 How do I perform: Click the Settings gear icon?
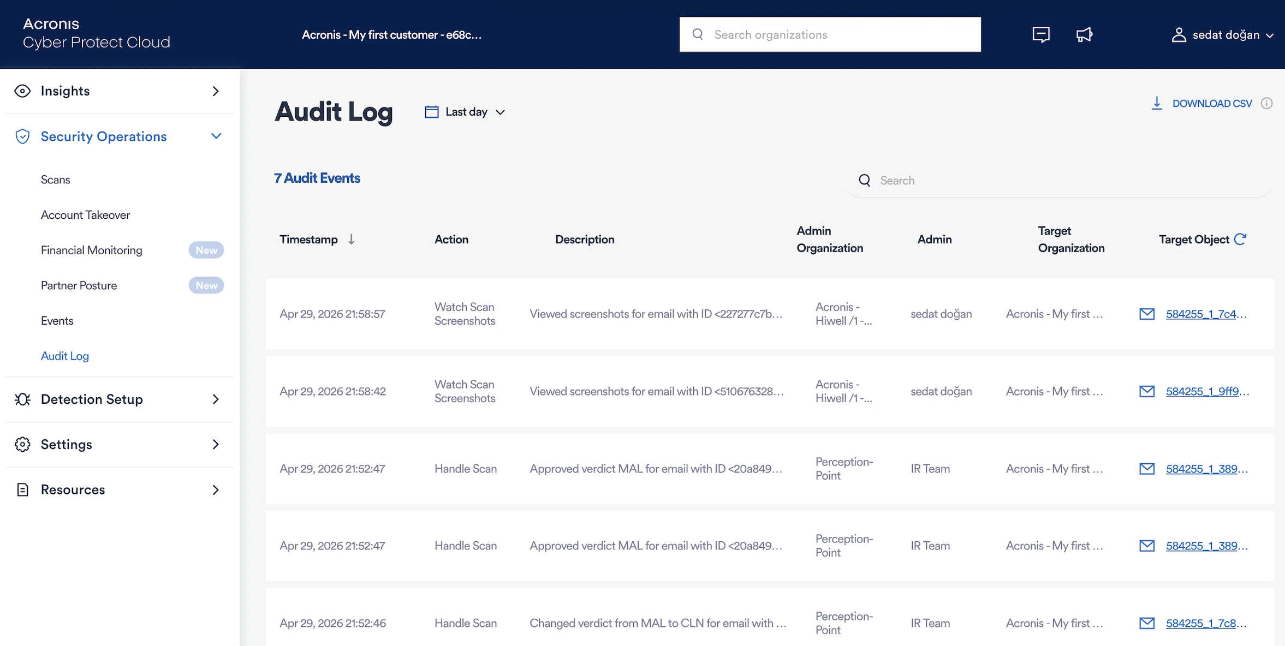click(x=22, y=445)
